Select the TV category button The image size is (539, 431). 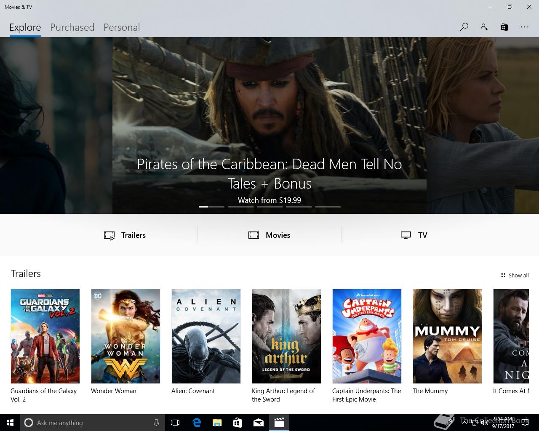[414, 235]
